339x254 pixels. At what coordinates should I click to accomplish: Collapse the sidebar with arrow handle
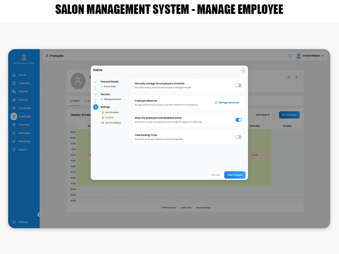(x=39, y=214)
